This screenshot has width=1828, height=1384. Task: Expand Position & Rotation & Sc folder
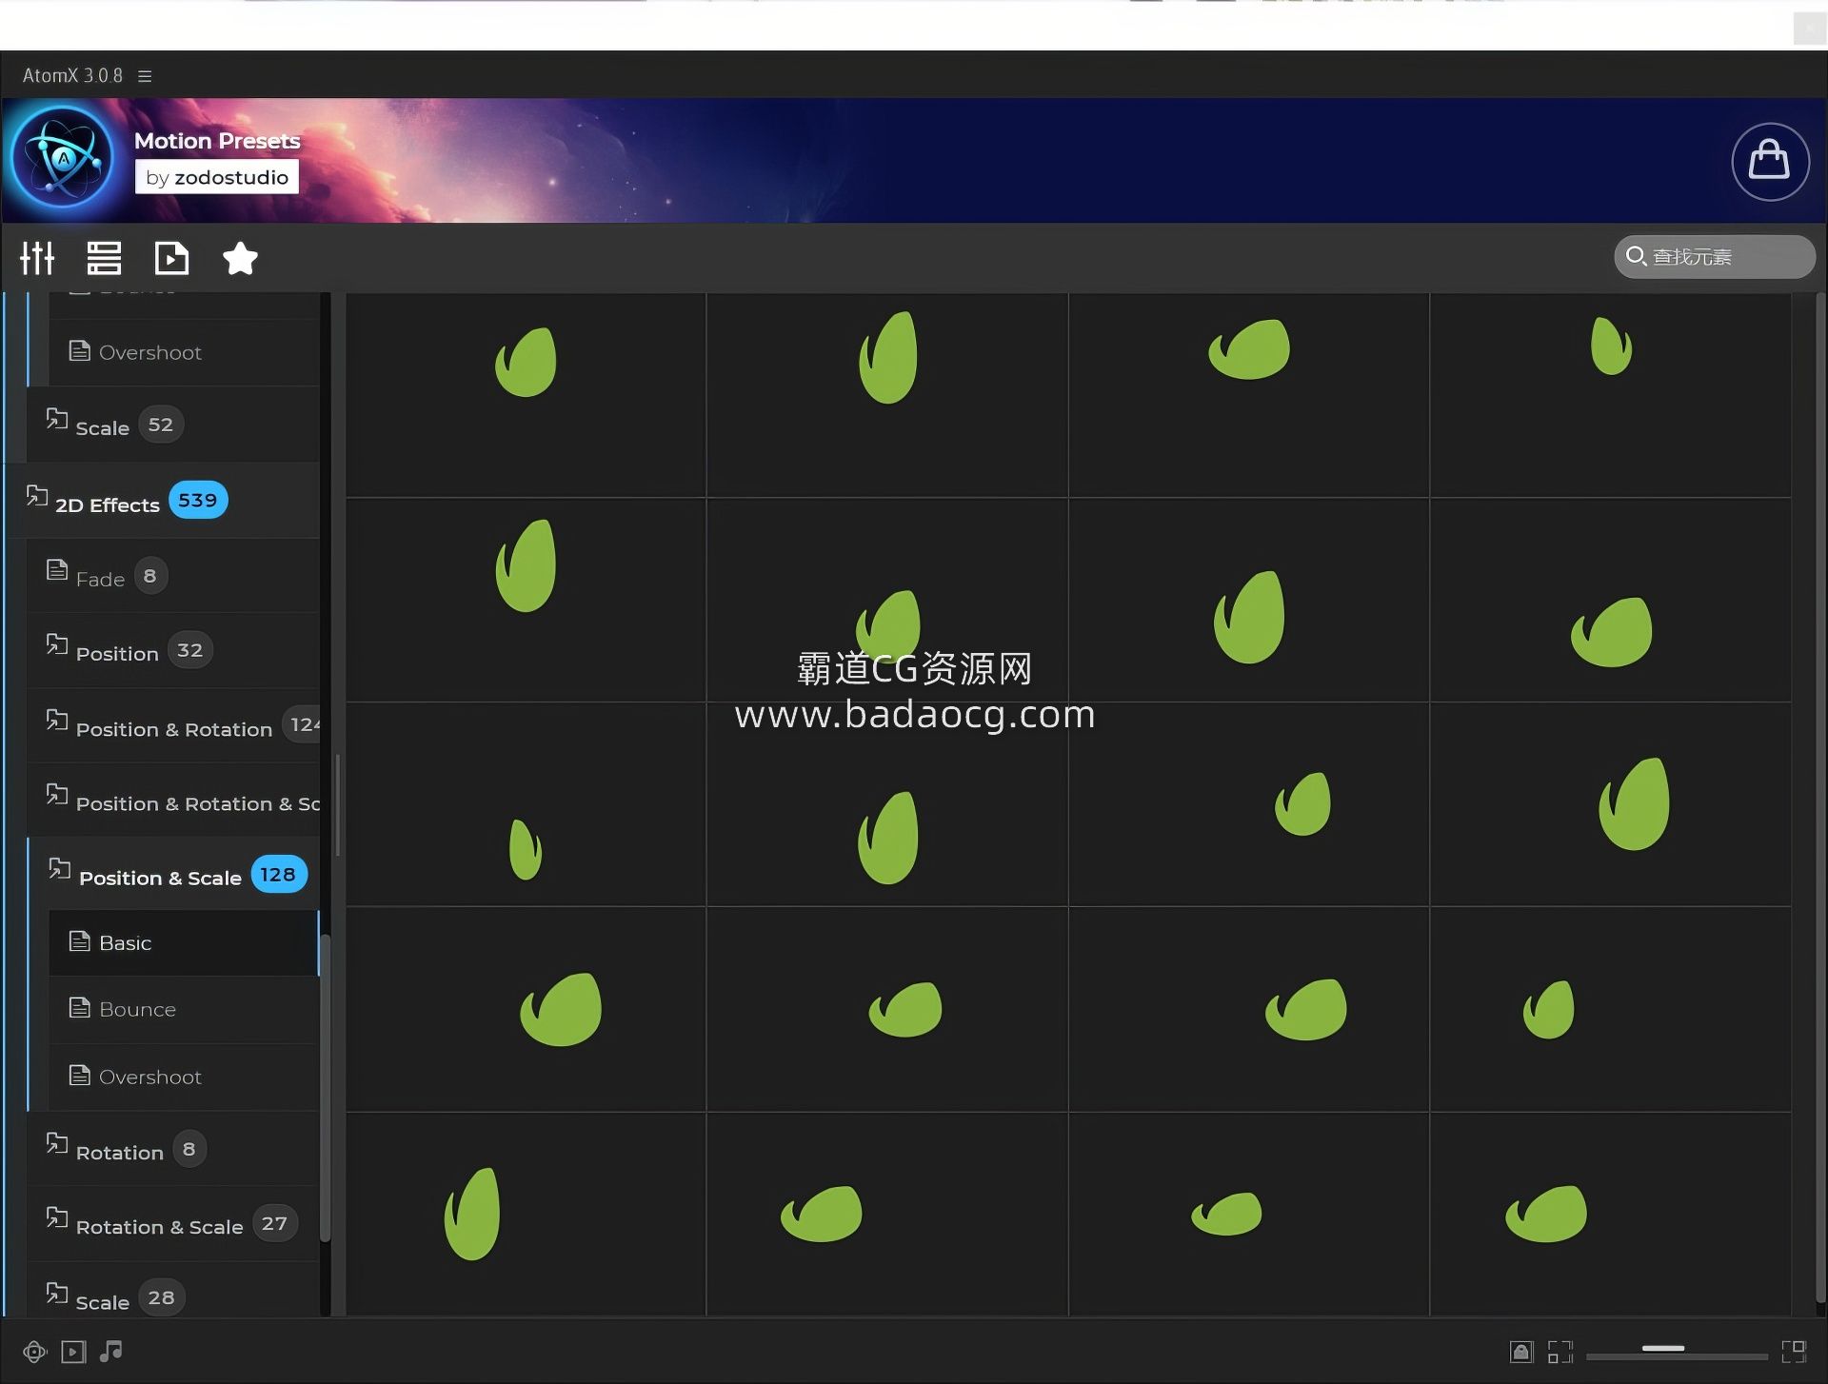[x=174, y=800]
